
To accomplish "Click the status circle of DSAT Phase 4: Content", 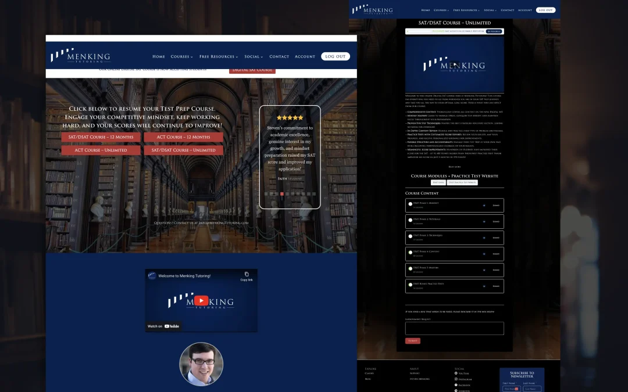I will coord(410,253).
